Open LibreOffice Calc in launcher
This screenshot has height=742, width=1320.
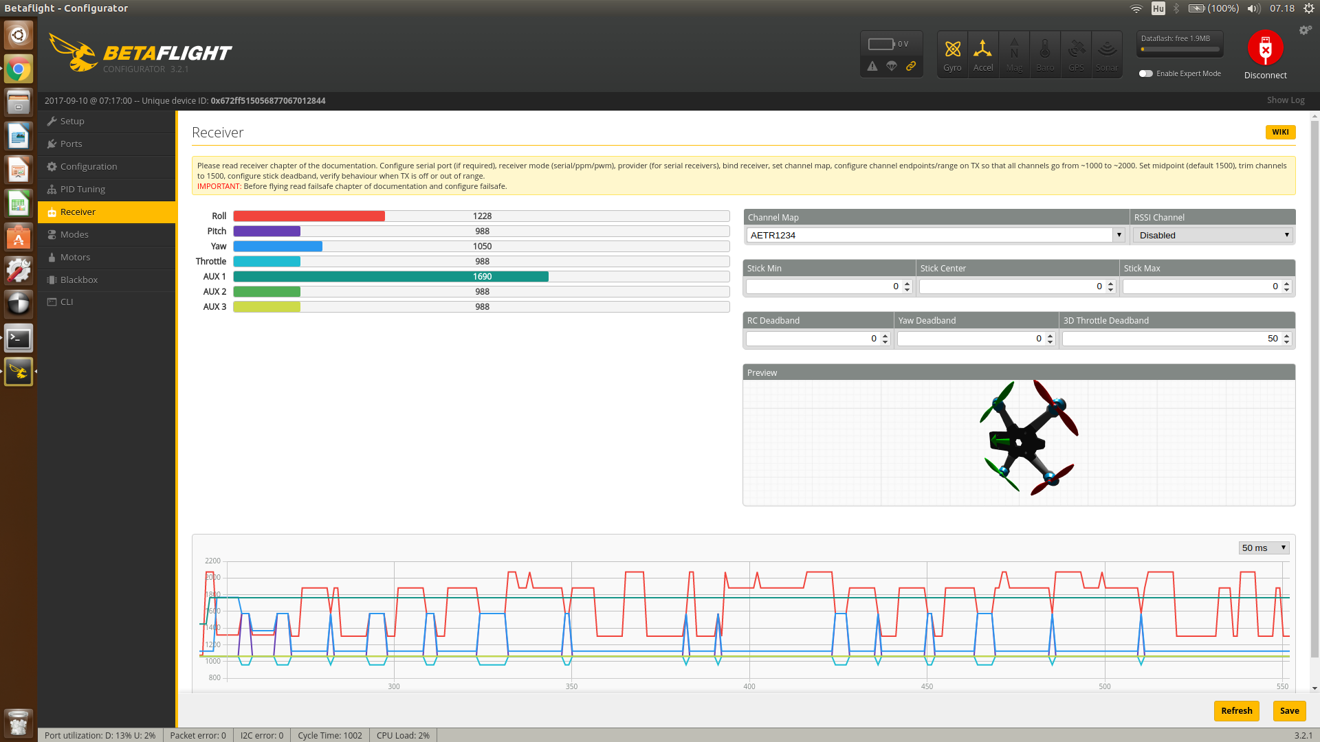tap(19, 203)
